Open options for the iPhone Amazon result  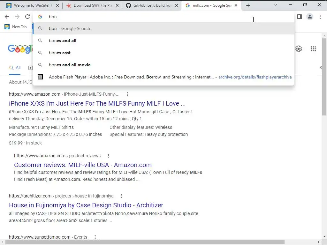pyautogui.click(x=127, y=94)
